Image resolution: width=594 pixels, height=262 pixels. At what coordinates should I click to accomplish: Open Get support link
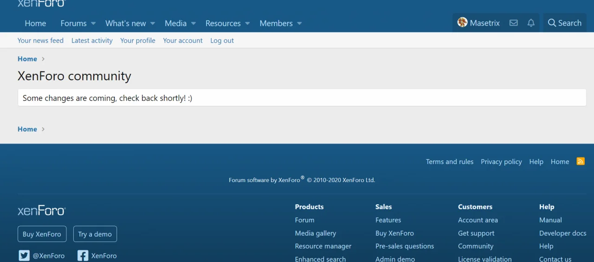pyautogui.click(x=476, y=233)
